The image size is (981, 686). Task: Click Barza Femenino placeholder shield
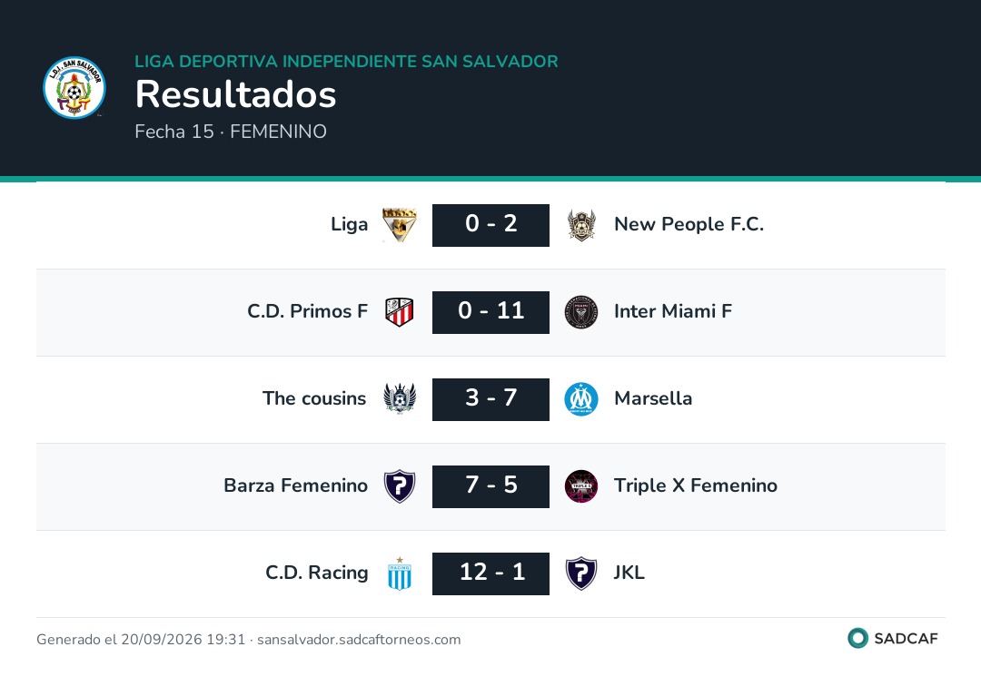[399, 486]
